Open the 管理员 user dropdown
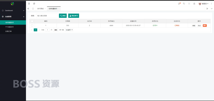 tap(205, 4)
